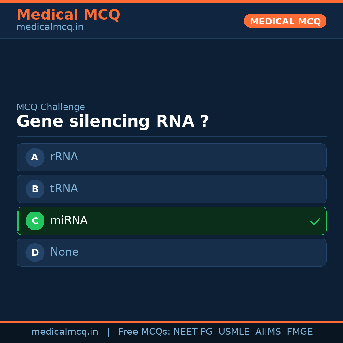This screenshot has height=343, width=343.
Task: Select the rRNA answer option
Action: 171,157
